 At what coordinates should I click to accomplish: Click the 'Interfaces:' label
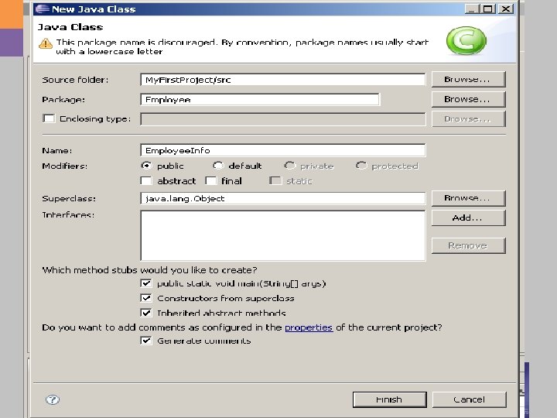pyautogui.click(x=68, y=214)
